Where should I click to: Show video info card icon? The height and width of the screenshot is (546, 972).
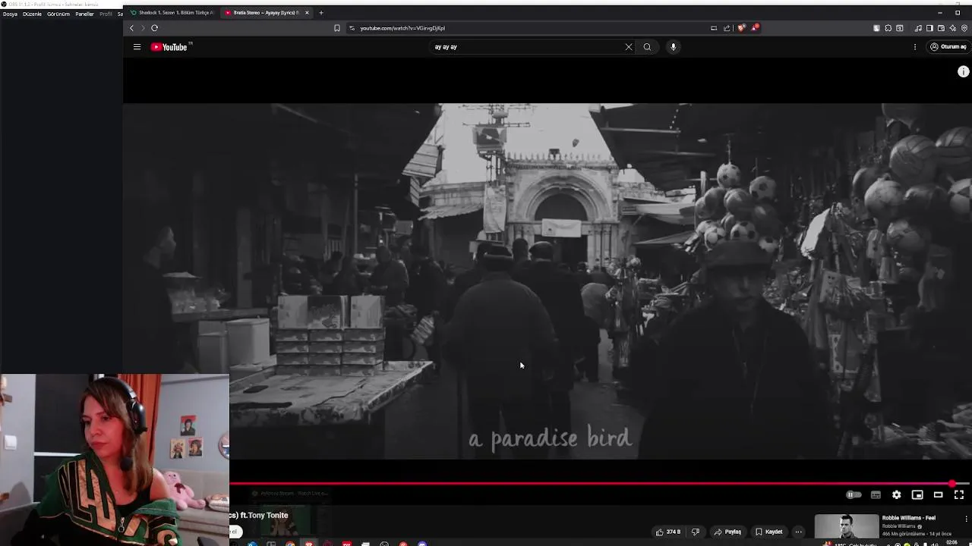[963, 71]
